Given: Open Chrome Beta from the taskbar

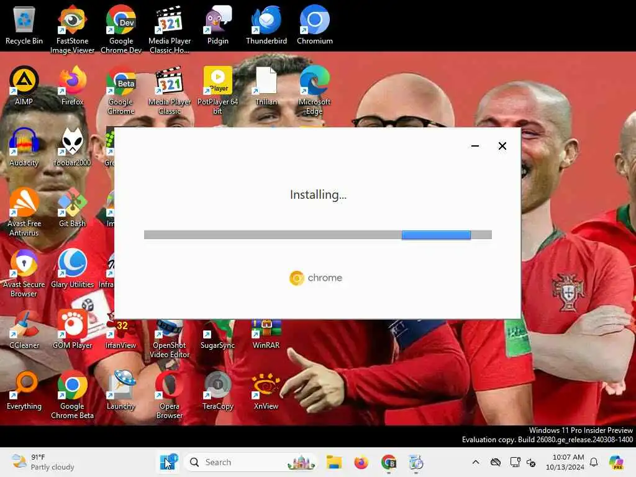Looking at the screenshot, I should click(389, 462).
